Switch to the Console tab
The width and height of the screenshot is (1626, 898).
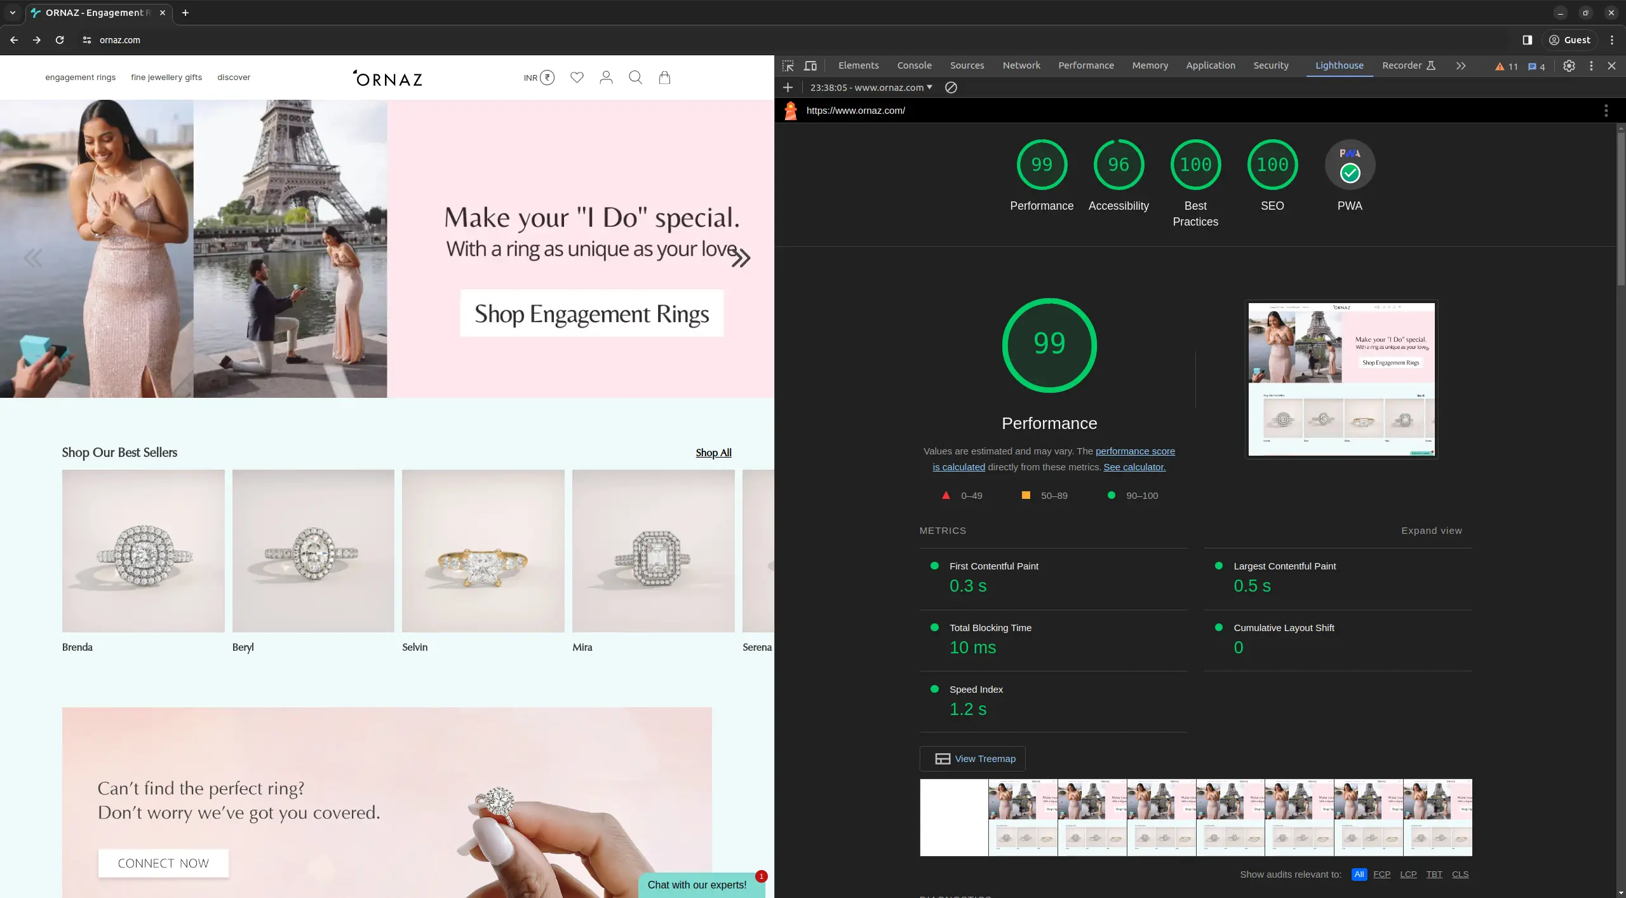tap(915, 65)
